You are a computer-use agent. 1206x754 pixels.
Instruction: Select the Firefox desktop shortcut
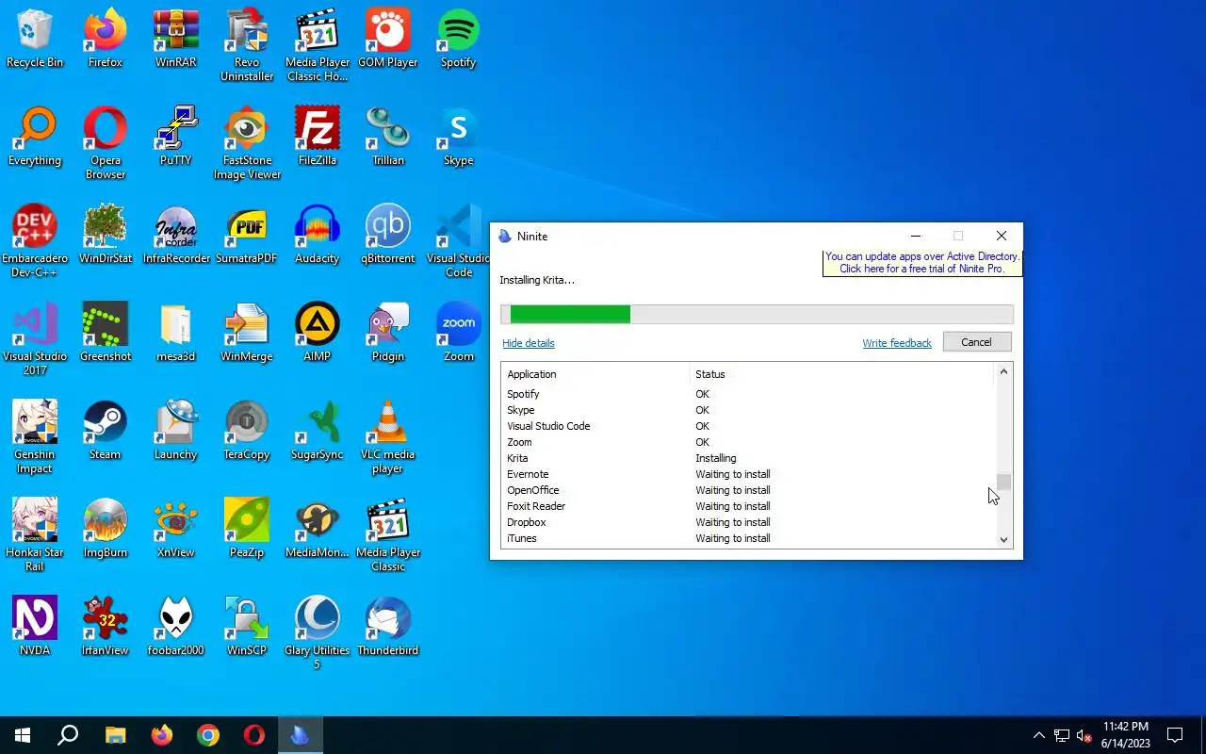[106, 39]
